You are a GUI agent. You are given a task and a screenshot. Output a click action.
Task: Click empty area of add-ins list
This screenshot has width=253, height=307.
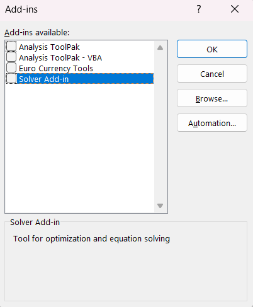pyautogui.click(x=80, y=147)
